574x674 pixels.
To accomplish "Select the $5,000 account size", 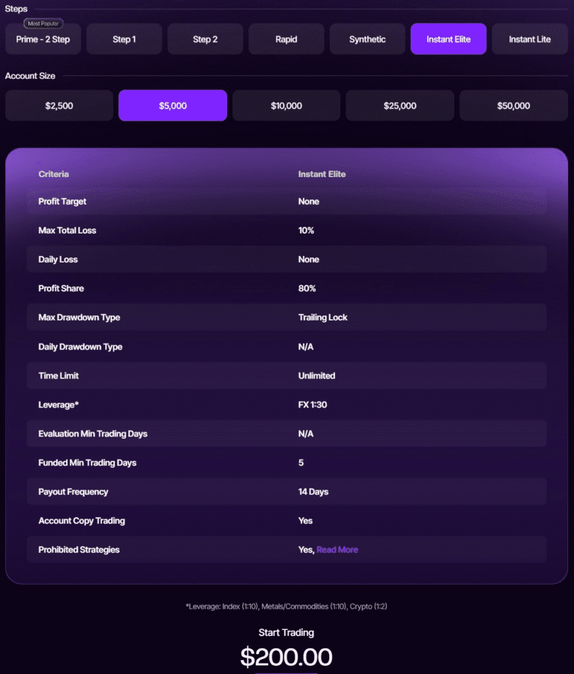I will coord(172,105).
